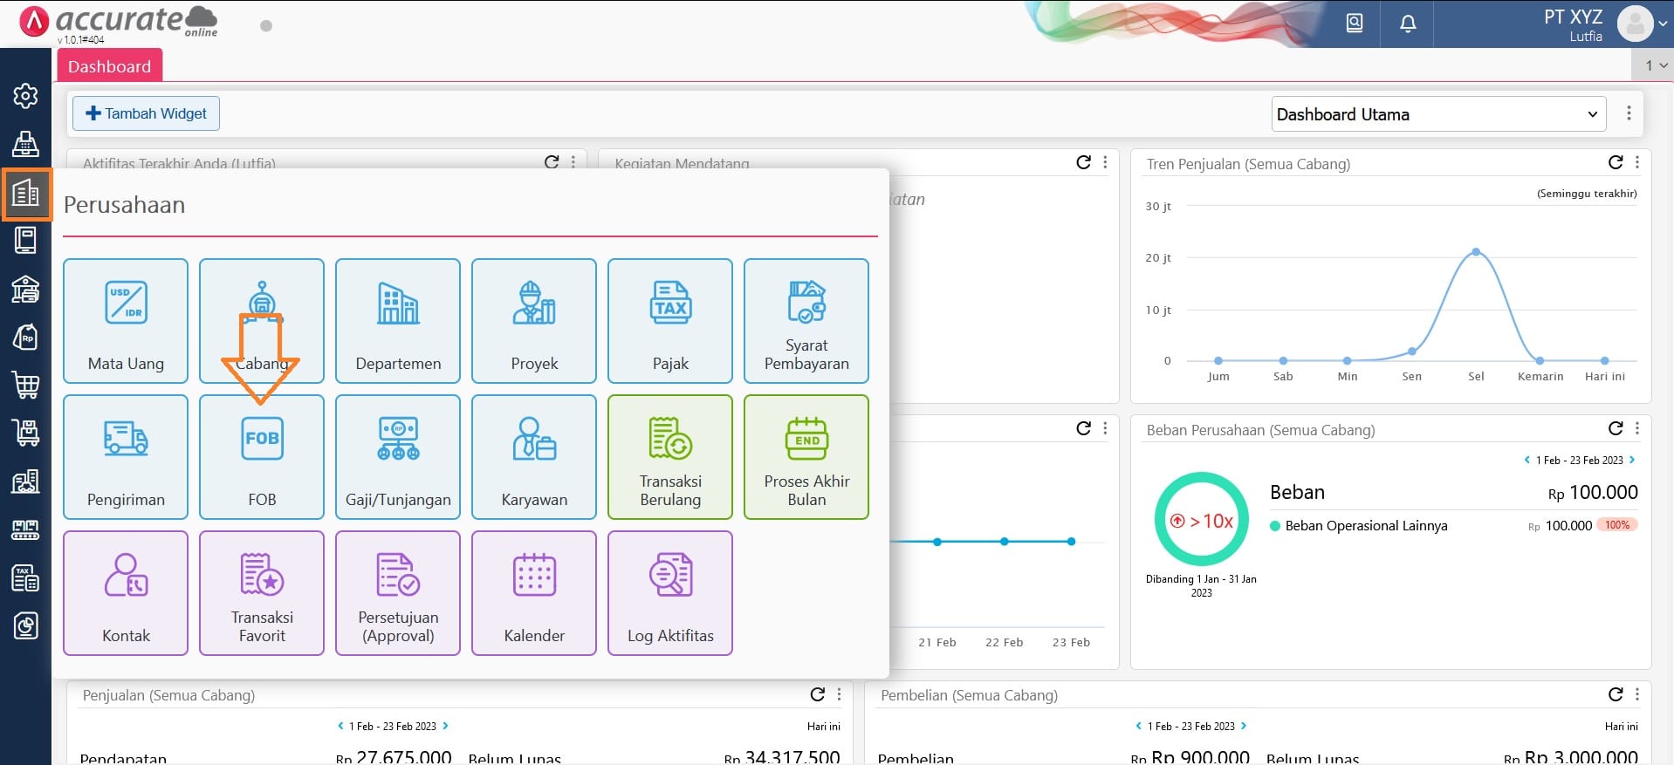Open the shopping cart sidebar module
This screenshot has width=1674, height=765.
point(25,385)
